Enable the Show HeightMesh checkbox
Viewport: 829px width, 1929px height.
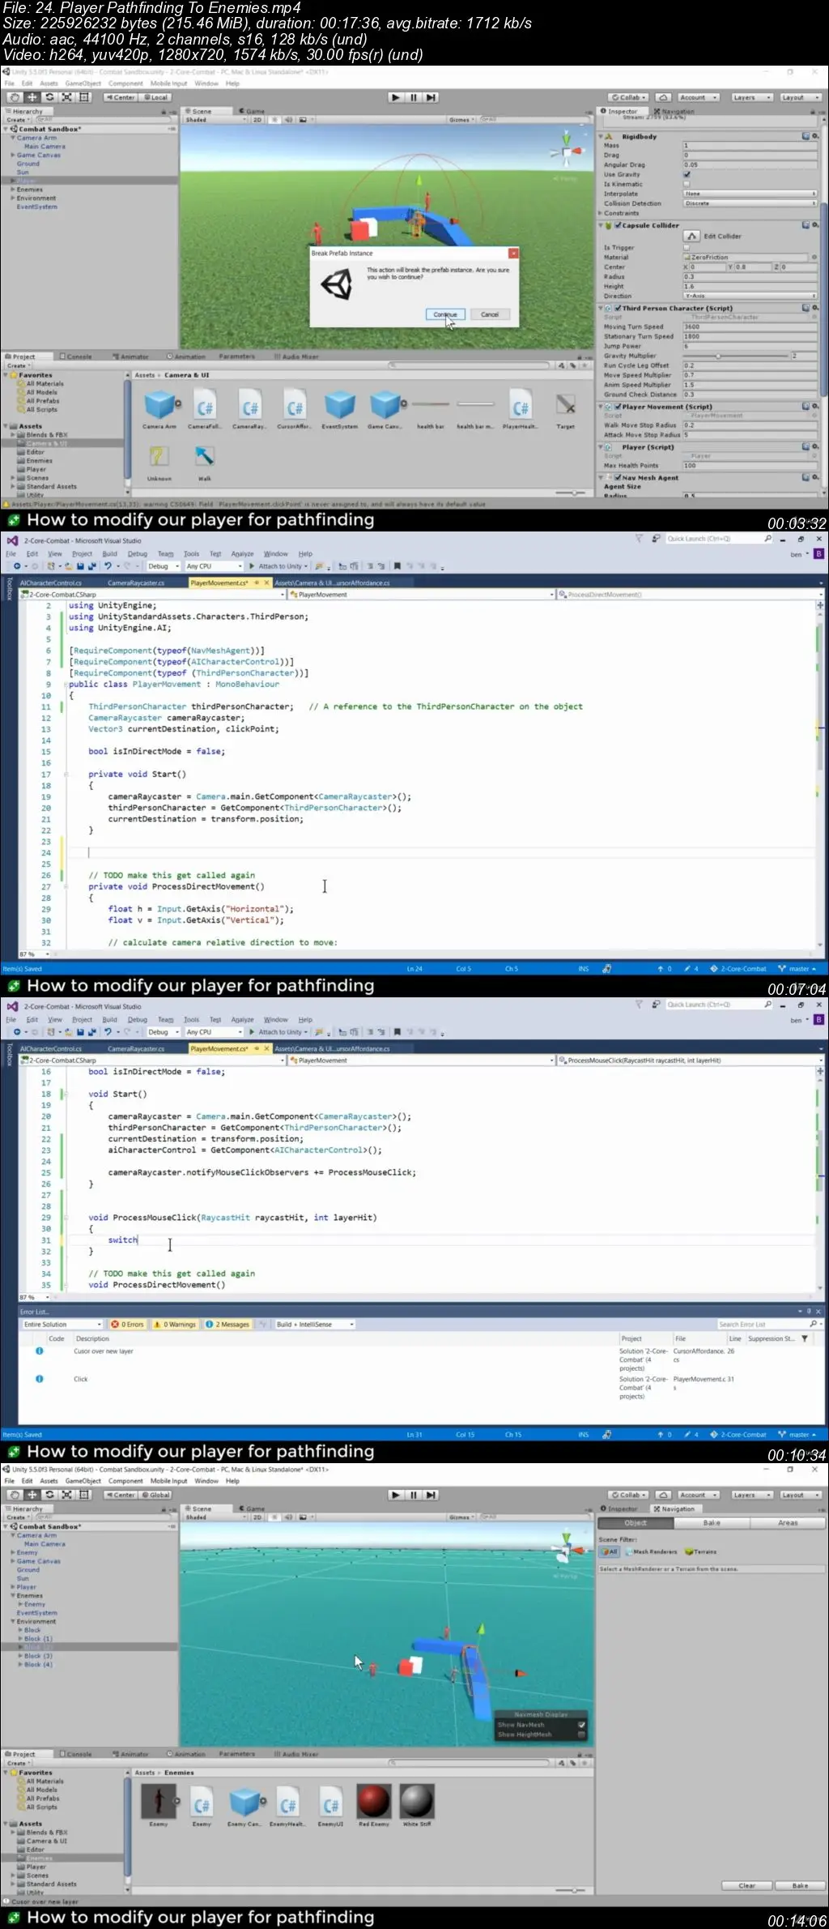click(581, 1735)
